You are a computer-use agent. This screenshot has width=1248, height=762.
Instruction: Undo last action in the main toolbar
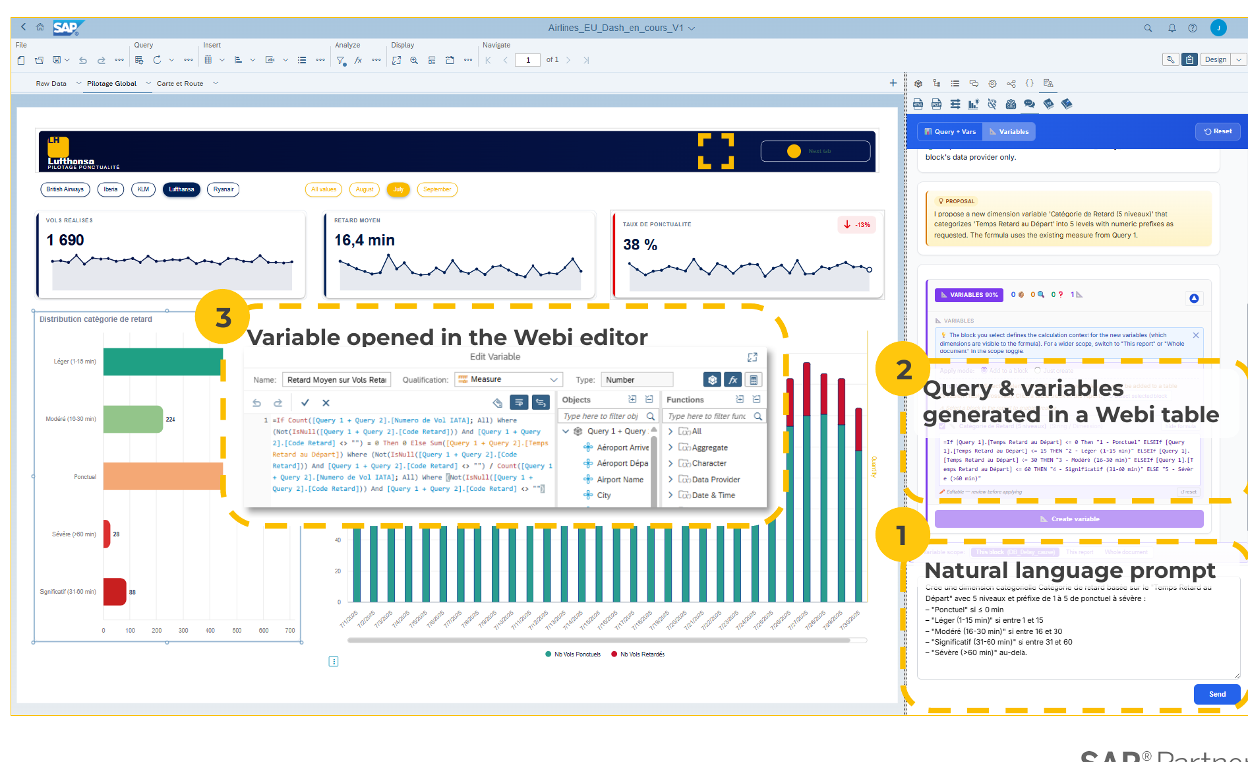[x=83, y=60]
